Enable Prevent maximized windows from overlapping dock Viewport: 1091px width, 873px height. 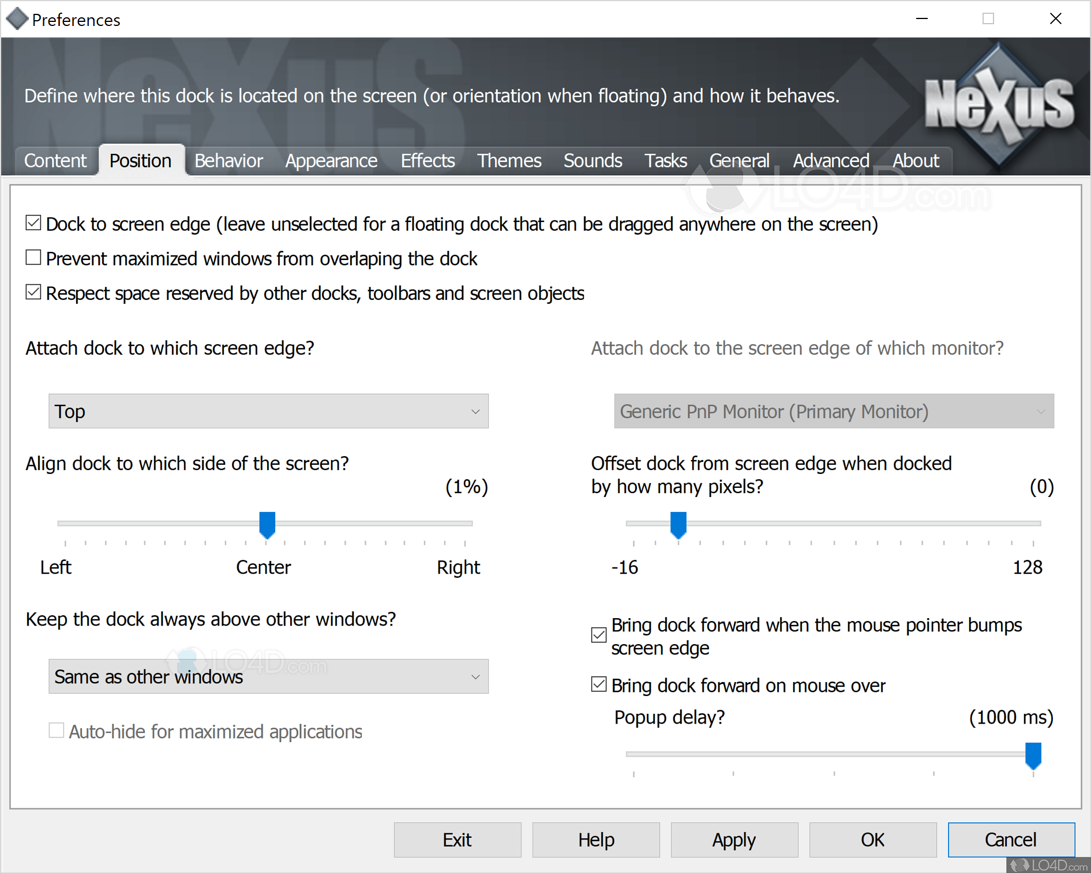[x=33, y=258]
